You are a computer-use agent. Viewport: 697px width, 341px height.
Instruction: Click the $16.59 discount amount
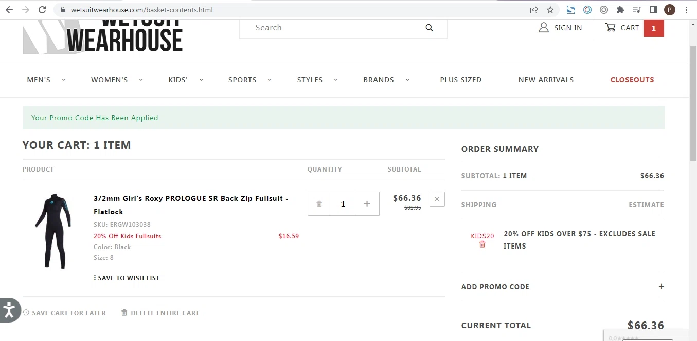point(289,236)
